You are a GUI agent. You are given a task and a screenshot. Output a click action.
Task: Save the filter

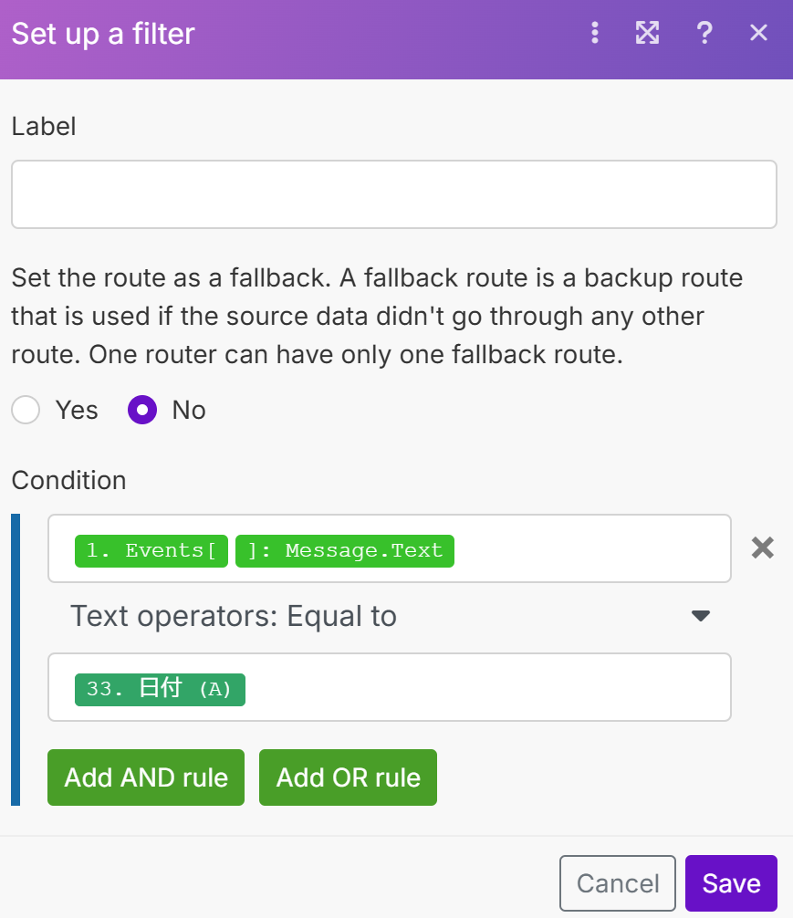(x=731, y=883)
